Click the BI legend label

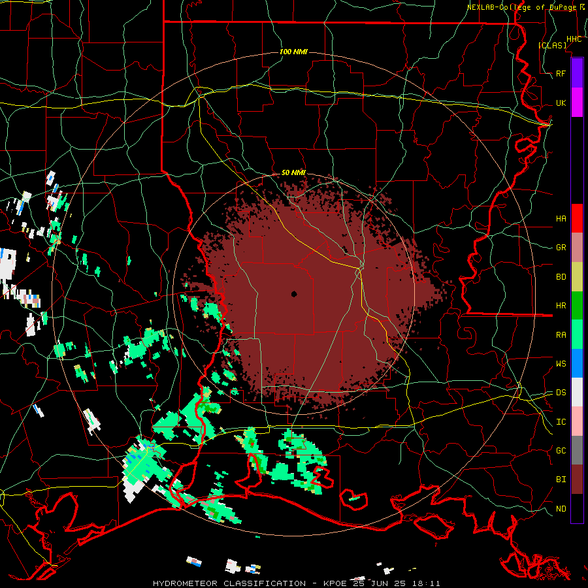(x=561, y=480)
